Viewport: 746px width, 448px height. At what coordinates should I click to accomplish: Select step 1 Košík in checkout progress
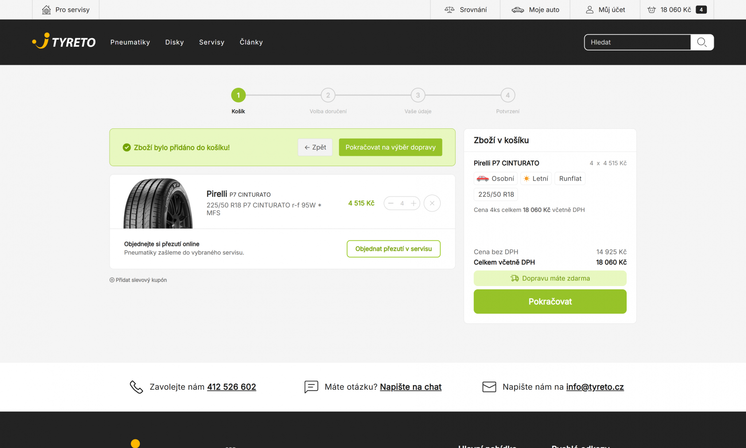[x=238, y=95]
